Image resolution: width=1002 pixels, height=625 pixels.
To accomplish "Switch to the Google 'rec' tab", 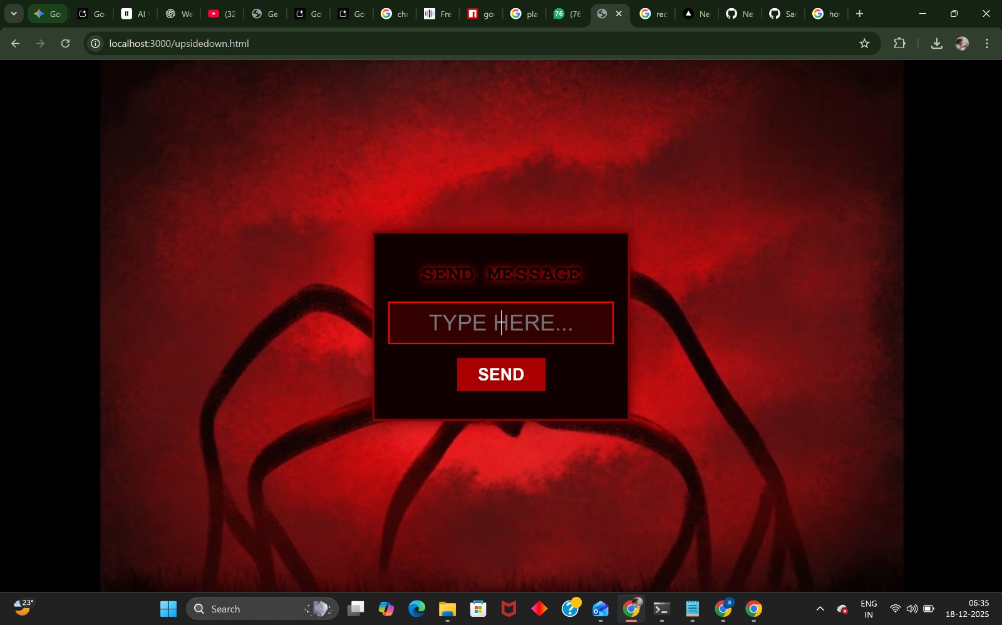I will (x=654, y=14).
